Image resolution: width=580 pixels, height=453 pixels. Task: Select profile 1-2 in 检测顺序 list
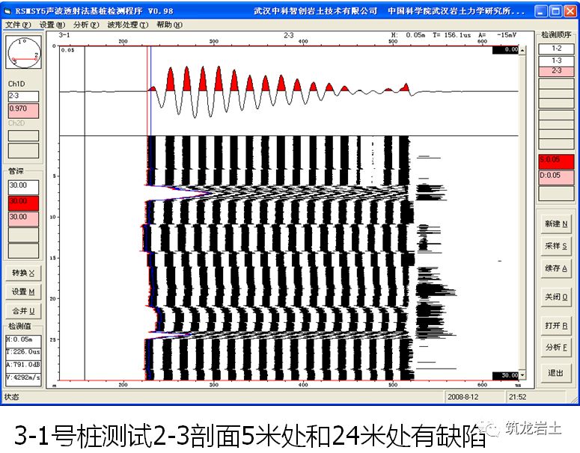point(556,49)
